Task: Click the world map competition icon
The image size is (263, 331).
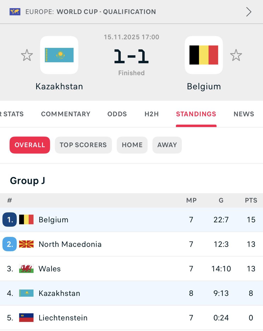Action: 15,12
